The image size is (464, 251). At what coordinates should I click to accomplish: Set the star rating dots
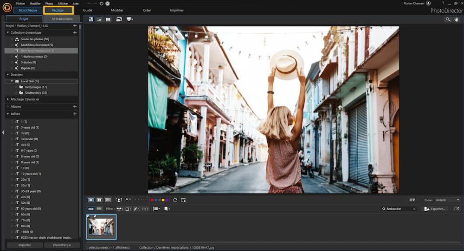(141, 200)
